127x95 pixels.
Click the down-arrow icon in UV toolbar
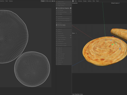coord(55,1)
